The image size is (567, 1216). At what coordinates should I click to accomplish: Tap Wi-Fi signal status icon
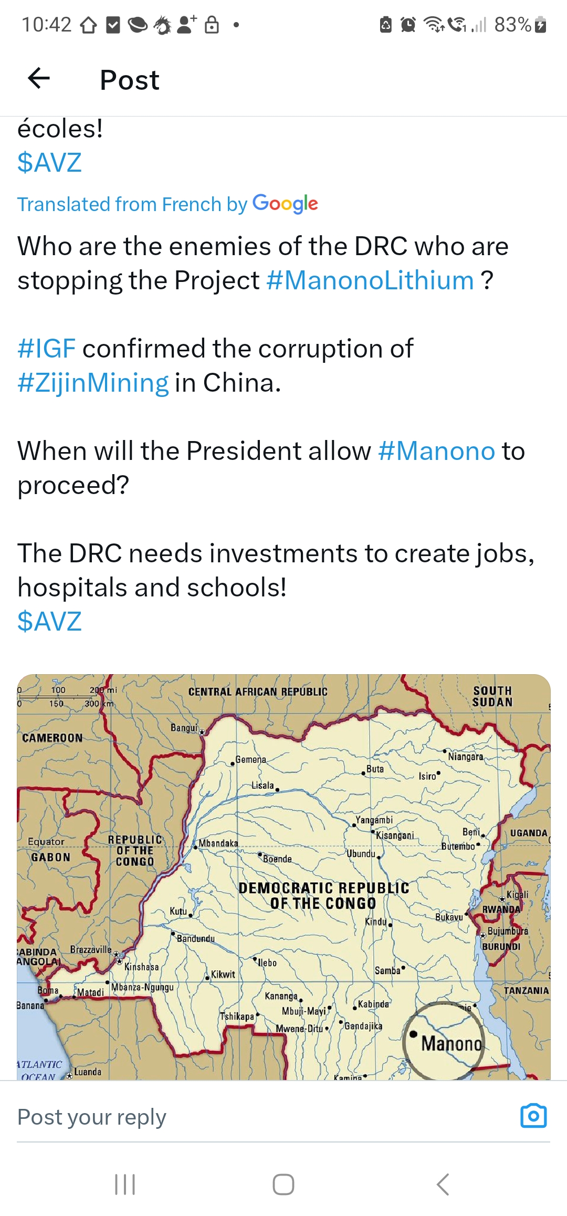pos(434,25)
